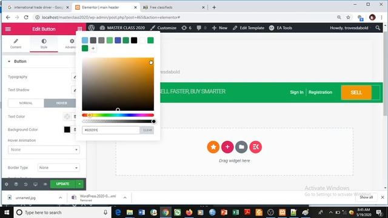This screenshot has height=218, width=388.
Task: Click Edit Template in admin bar
Action: (x=249, y=28)
